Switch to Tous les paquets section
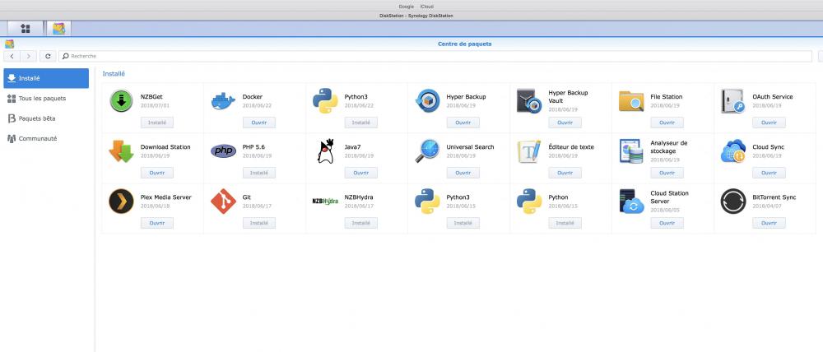Image resolution: width=823 pixels, height=352 pixels. click(x=41, y=99)
